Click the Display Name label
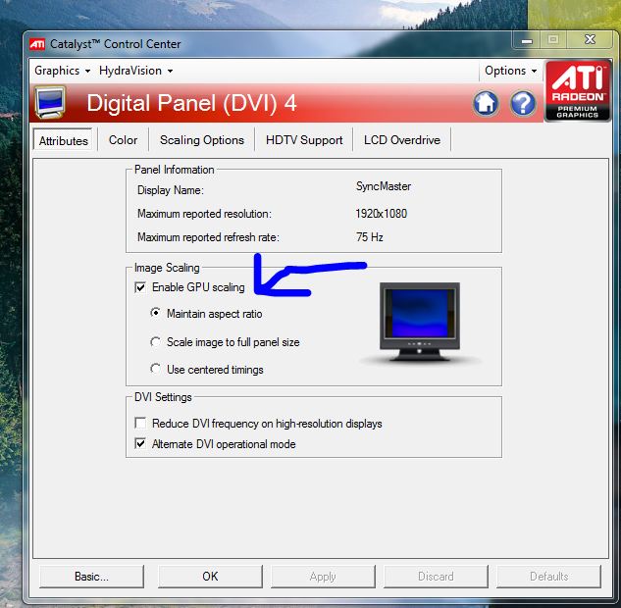Screen dimensions: 621x608 coord(171,190)
